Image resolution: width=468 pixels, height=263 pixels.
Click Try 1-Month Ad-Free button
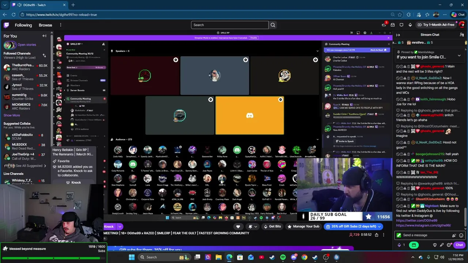pos(436,25)
